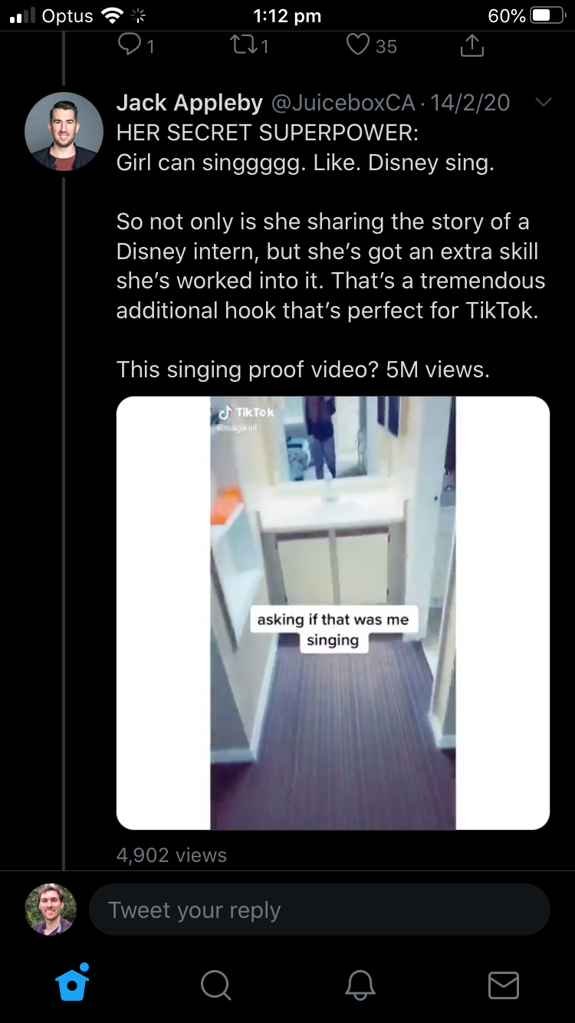Tap the reply speech bubble icon
This screenshot has width=575, height=1023.
point(128,45)
